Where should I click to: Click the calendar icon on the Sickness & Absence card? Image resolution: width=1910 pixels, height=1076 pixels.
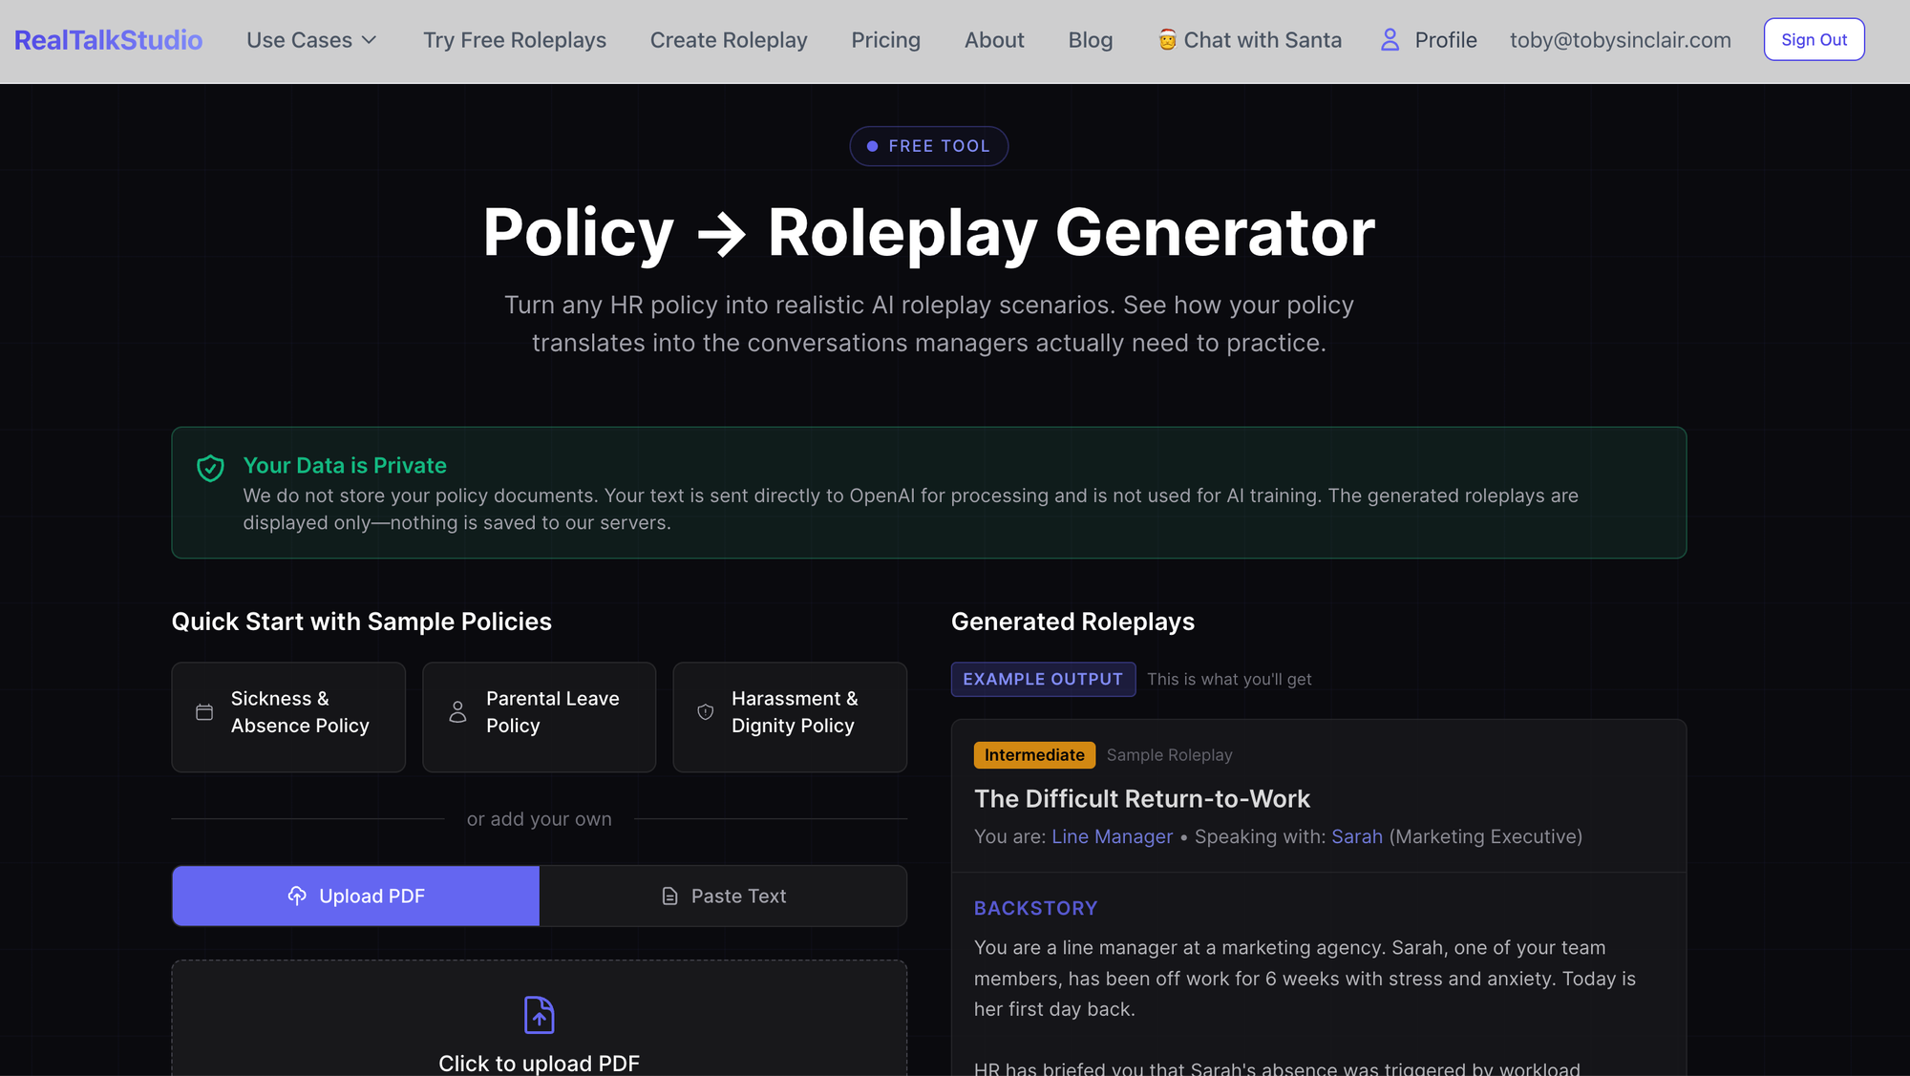204,712
